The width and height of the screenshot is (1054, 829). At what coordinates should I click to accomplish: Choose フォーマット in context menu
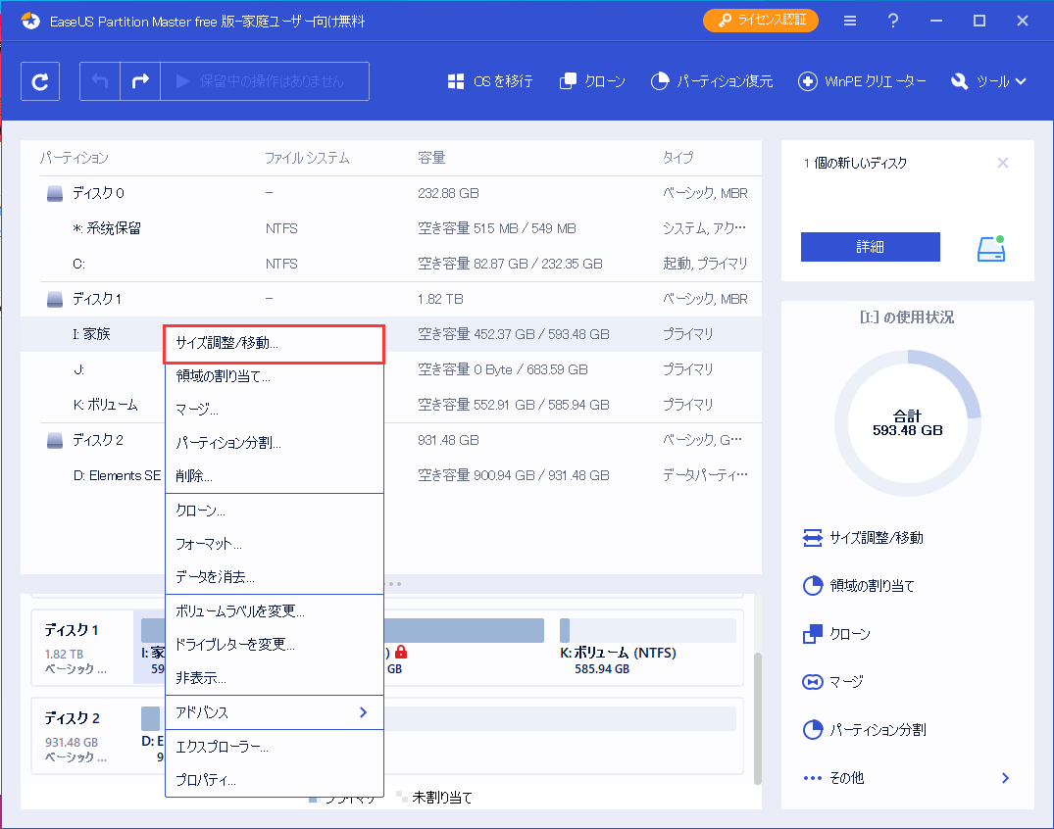pyautogui.click(x=275, y=544)
